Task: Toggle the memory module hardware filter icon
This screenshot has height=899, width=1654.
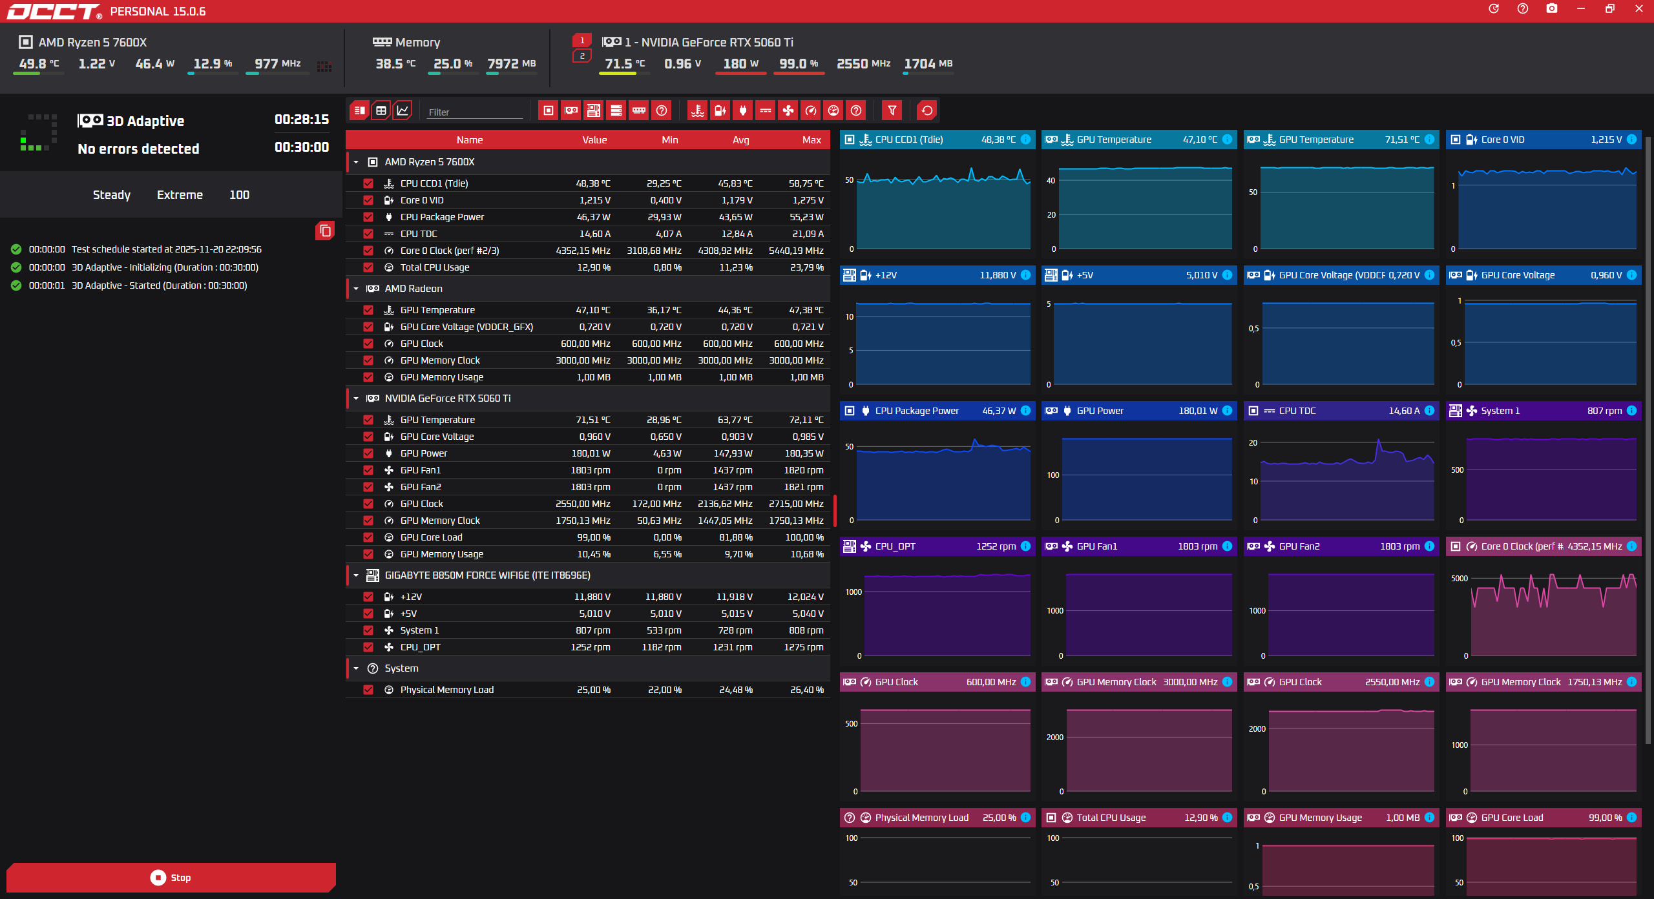Action: coord(639,110)
